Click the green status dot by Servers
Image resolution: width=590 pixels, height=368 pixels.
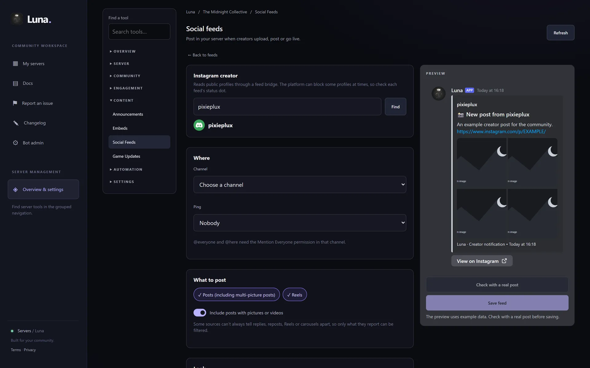12,331
